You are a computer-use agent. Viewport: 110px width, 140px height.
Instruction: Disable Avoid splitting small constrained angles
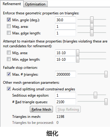(x=9, y=89)
